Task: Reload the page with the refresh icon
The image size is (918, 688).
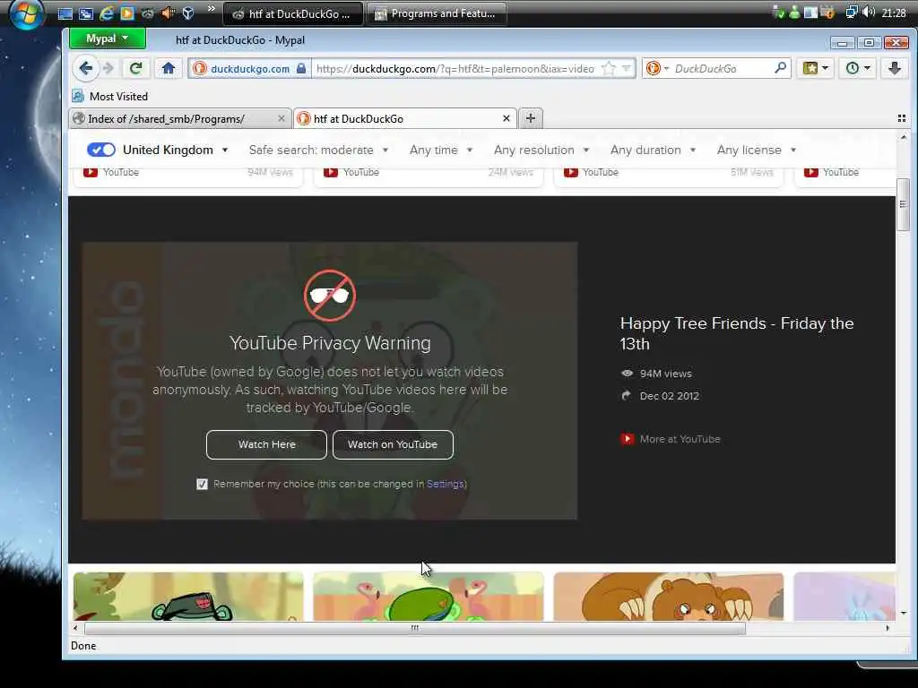Action: coord(136,68)
